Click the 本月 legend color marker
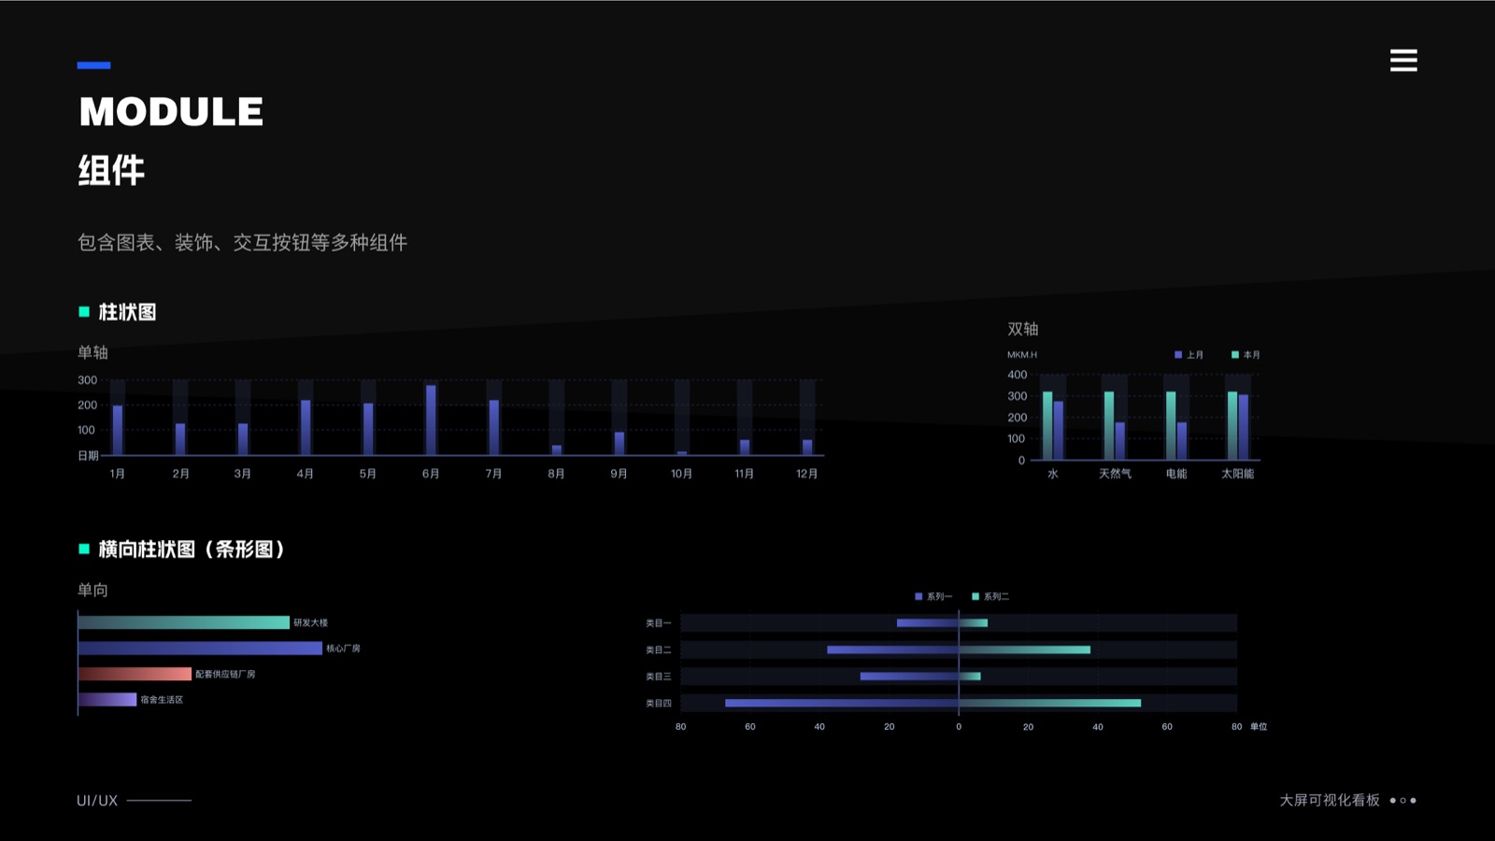 [1235, 355]
